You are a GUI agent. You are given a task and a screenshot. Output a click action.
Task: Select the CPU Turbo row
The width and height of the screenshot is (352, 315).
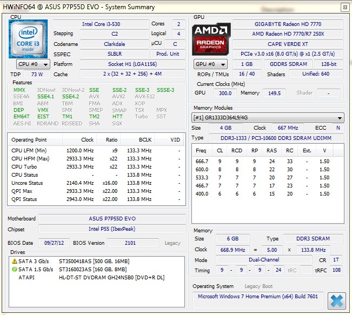(96, 167)
